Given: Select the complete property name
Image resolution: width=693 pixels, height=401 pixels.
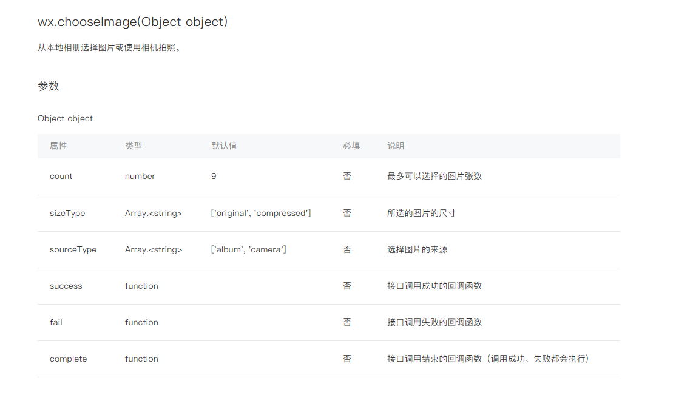Looking at the screenshot, I should tap(68, 359).
